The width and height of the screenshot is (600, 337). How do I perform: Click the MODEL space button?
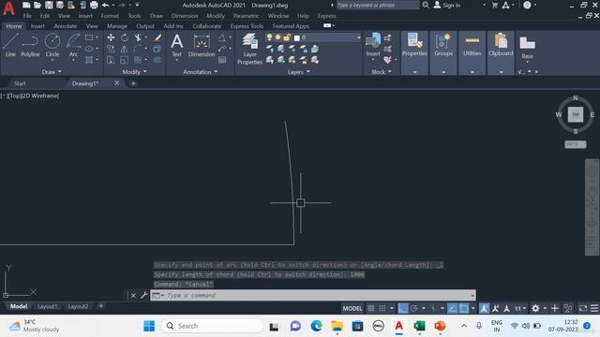click(352, 308)
